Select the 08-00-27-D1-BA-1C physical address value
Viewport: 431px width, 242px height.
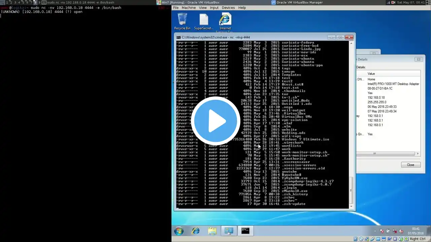coord(380,88)
